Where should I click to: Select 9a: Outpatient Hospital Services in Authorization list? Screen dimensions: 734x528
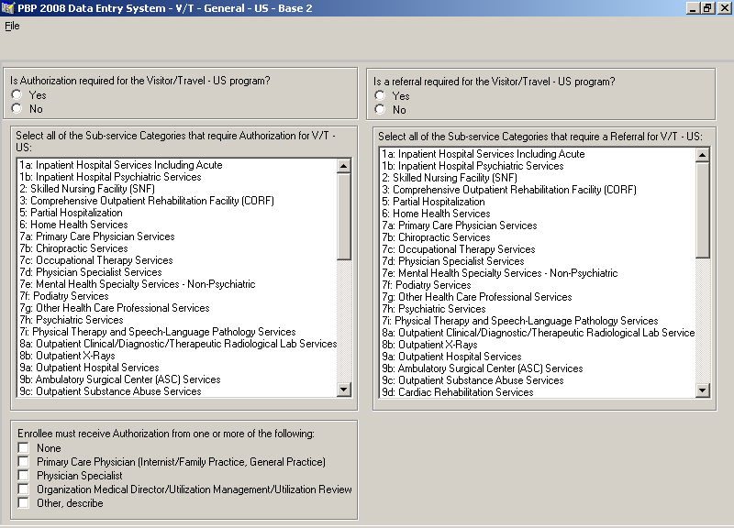point(177,368)
